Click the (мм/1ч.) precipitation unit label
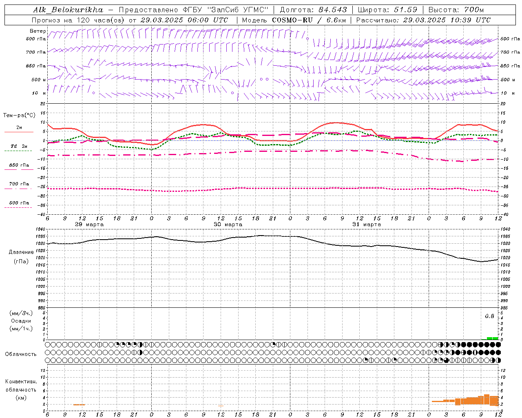 pos(21,329)
